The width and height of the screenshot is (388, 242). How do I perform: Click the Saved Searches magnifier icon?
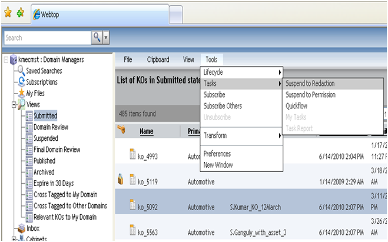click(21, 71)
